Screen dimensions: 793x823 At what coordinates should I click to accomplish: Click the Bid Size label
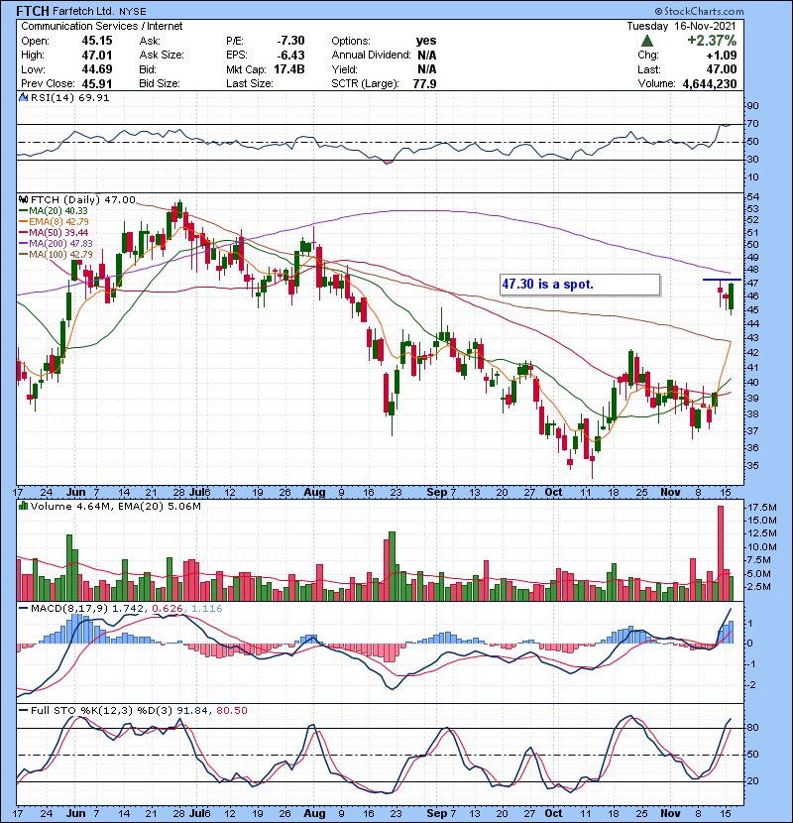click(160, 83)
